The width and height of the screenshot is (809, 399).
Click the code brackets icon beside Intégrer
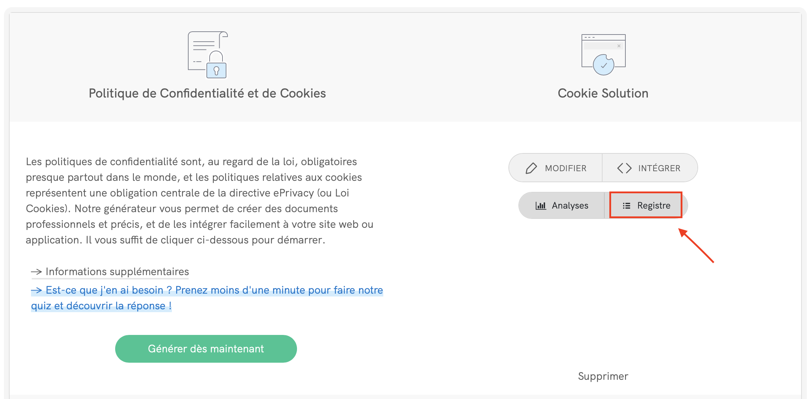click(x=624, y=168)
